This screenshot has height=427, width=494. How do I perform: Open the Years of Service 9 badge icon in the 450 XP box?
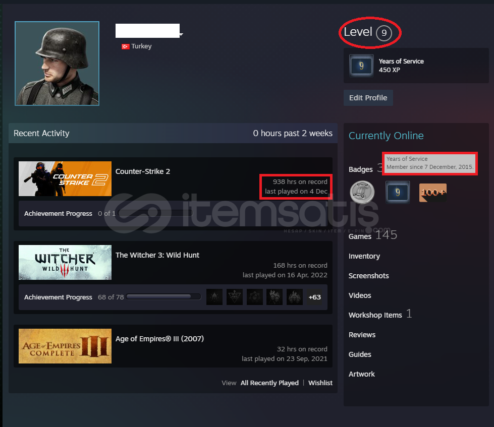point(361,66)
